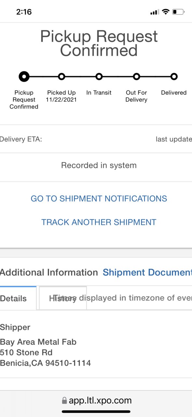The width and height of the screenshot is (192, 417).
Task: Click the Additional Information heading
Action: coord(49,272)
